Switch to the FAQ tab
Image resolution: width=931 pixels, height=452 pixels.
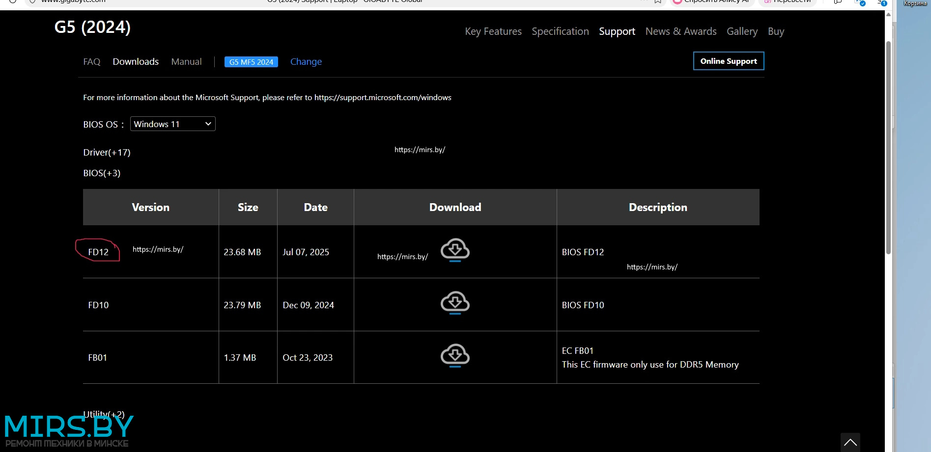coord(92,62)
